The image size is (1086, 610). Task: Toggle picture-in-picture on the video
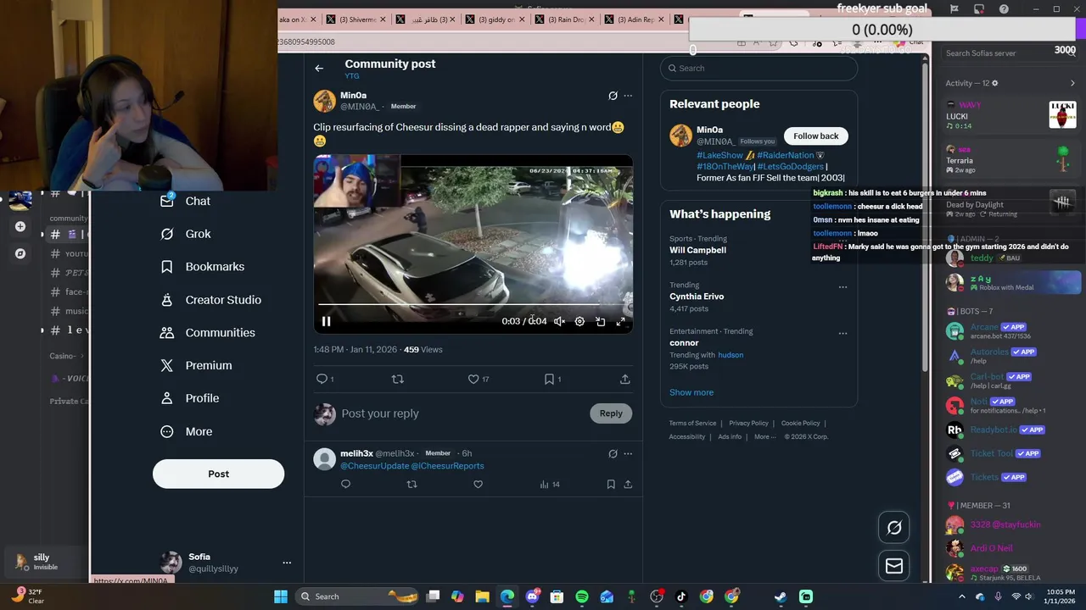(600, 321)
